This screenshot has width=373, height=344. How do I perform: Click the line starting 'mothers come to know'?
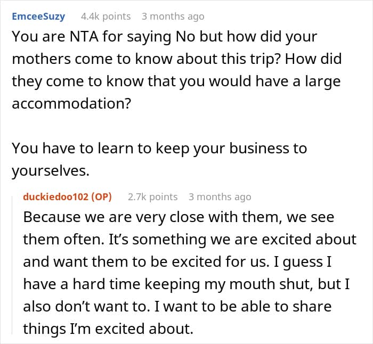pyautogui.click(x=177, y=59)
